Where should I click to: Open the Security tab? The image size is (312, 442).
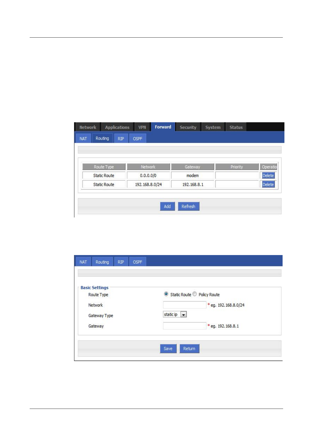188,127
